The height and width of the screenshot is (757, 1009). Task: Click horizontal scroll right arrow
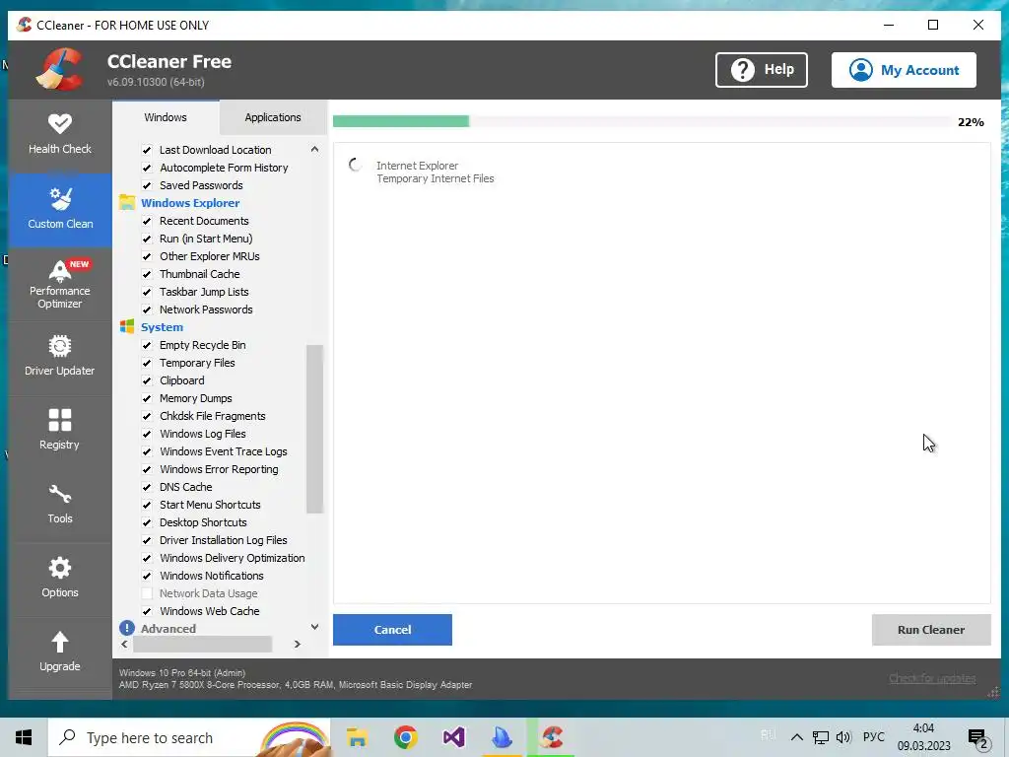[297, 644]
